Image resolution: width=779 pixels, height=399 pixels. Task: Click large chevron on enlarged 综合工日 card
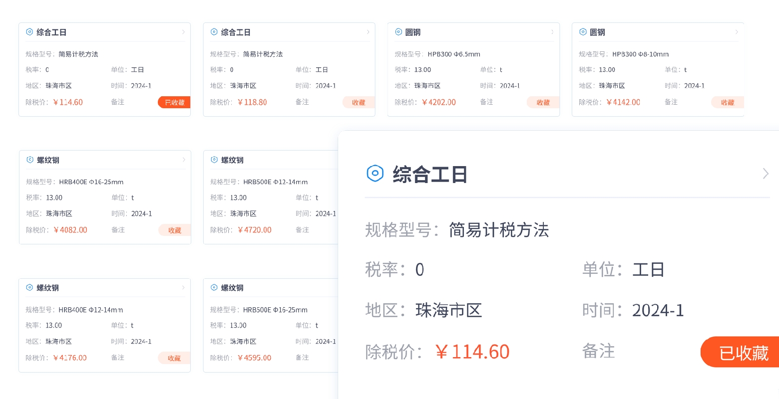766,174
